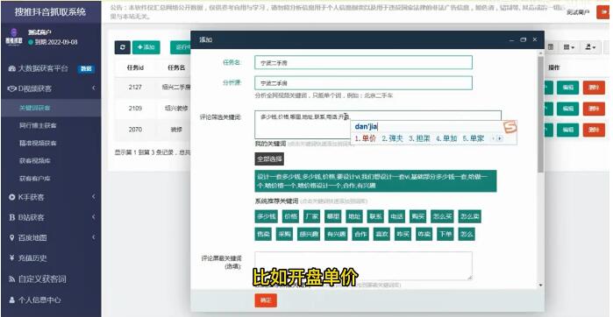Click task id 2127 in the table
This screenshot has height=317, width=613.
(x=135, y=88)
